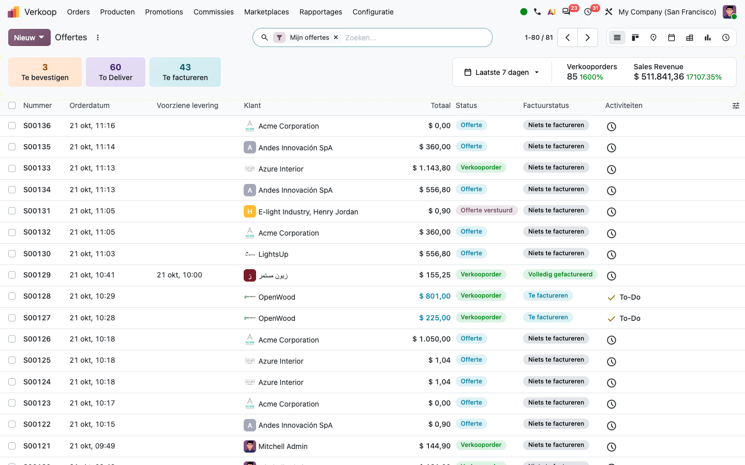This screenshot has height=465, width=745.
Task: Go to next page of records
Action: click(588, 38)
